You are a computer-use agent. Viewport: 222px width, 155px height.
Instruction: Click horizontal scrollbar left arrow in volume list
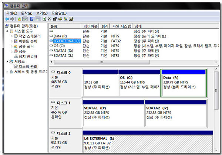point(51,62)
